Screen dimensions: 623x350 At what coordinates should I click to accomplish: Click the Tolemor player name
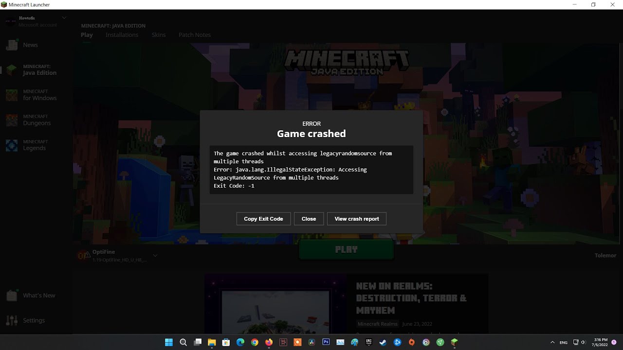coord(605,255)
